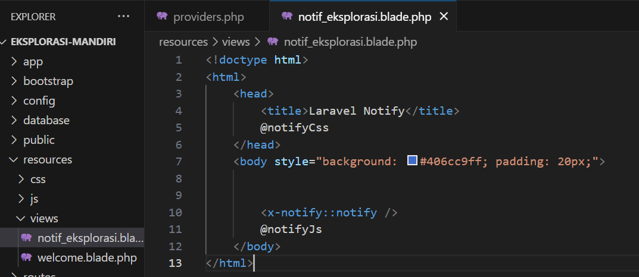639x277 pixels.
Task: Click the breadcrumb file icon for notif_eksplorasi.blade.php
Action: pyautogui.click(x=273, y=42)
